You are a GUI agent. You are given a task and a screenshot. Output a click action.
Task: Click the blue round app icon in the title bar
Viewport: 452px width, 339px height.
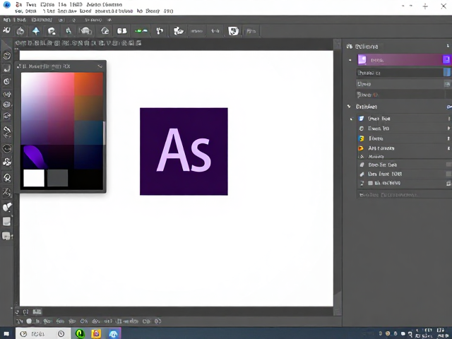pos(6,5)
